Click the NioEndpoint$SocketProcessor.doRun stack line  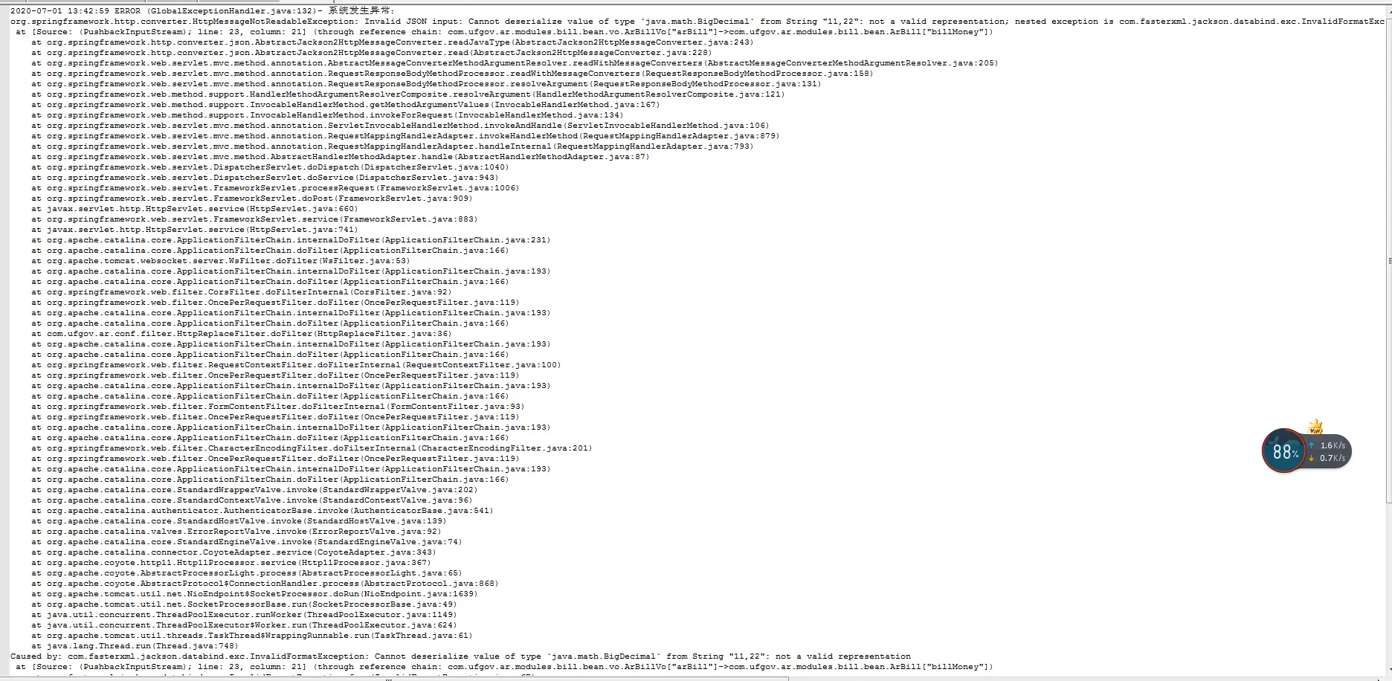[254, 594]
